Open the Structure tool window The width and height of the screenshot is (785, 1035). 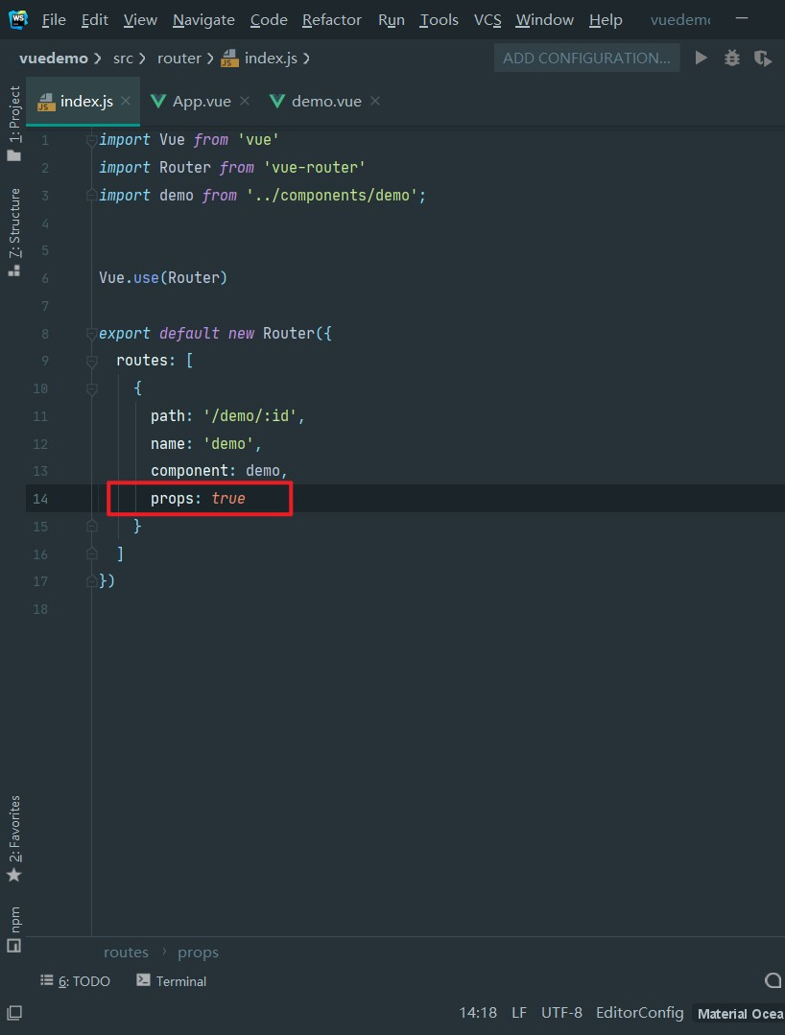(13, 232)
